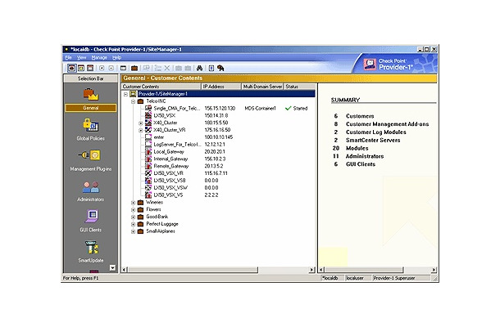Image resolution: width=500 pixels, height=327 pixels.
Task: Click the last toolbar icon after the blue document
Action: (x=220, y=68)
